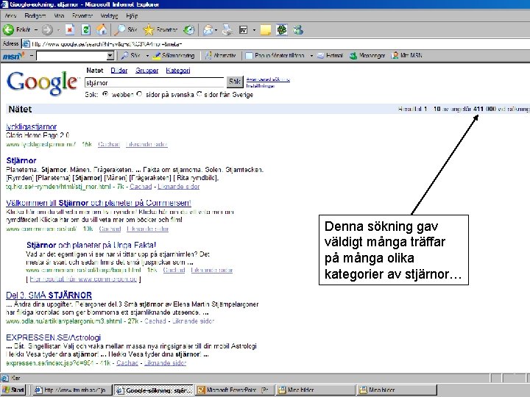Open the Mail icon dropdown arrow
This screenshot has height=397, width=530.
click(216, 30)
